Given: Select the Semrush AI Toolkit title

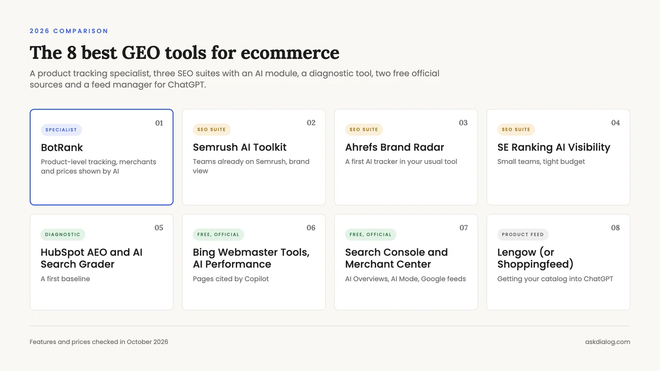Looking at the screenshot, I should (x=239, y=147).
